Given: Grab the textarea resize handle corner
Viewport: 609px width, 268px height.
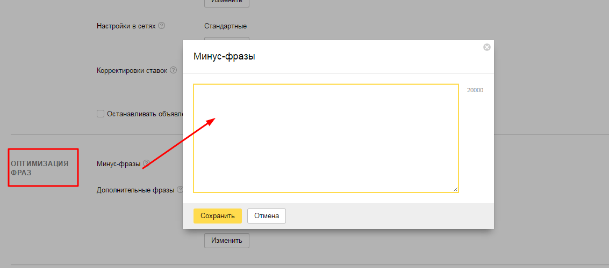Looking at the screenshot, I should point(456,189).
